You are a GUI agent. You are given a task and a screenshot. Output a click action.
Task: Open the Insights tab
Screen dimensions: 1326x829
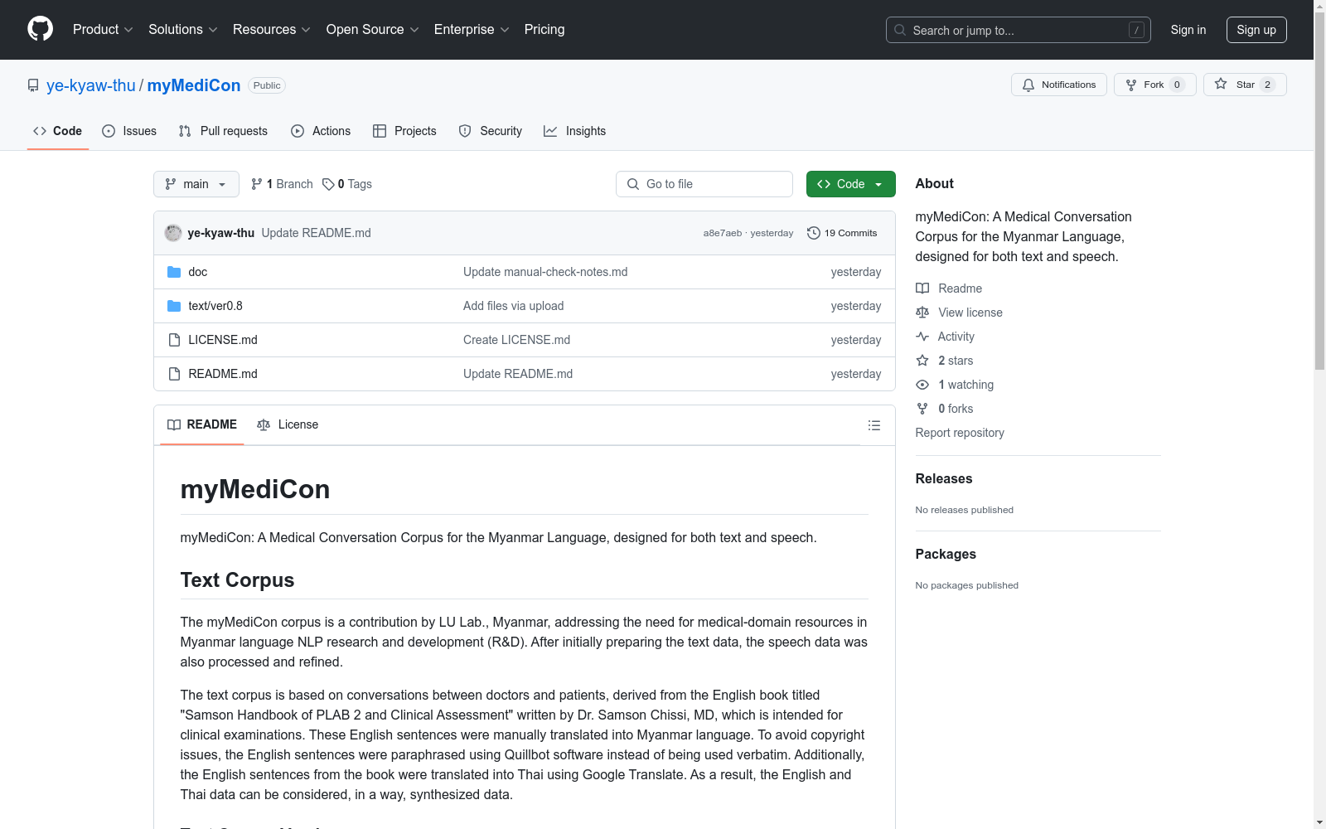574,131
